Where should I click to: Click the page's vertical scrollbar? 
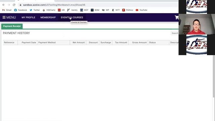pos(214,76)
